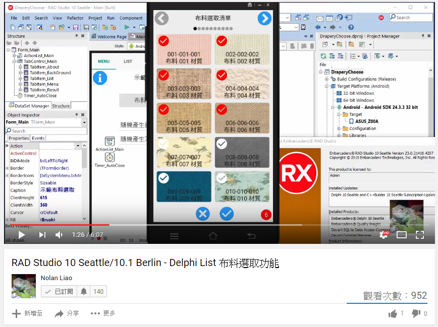
Task: Play the video
Action: (x=22, y=235)
